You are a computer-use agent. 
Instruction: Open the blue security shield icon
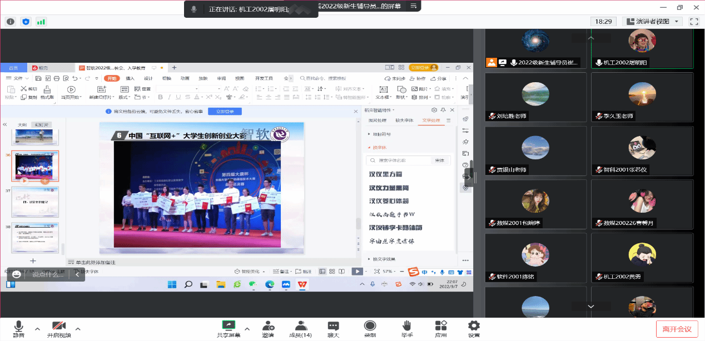pos(26,22)
